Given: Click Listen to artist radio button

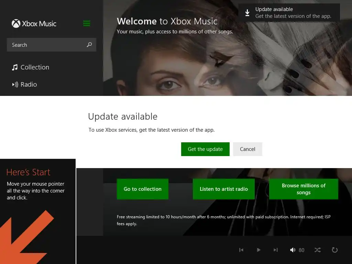Looking at the screenshot, I should click(223, 189).
